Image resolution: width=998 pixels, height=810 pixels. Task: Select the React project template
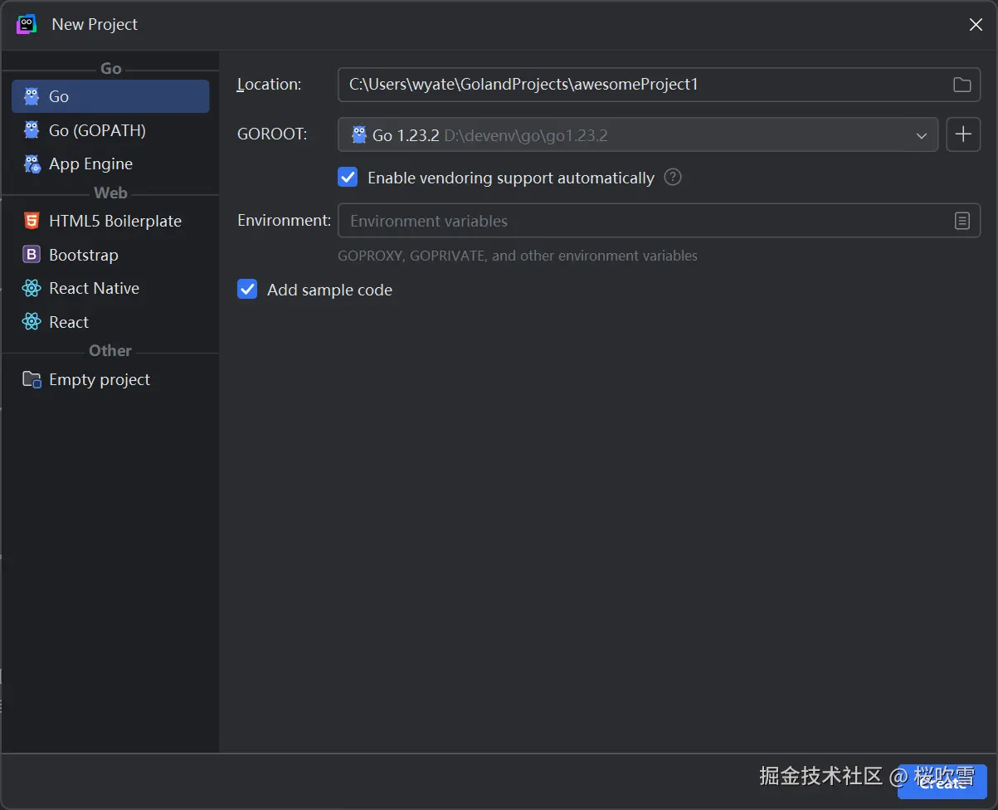pyautogui.click(x=110, y=322)
